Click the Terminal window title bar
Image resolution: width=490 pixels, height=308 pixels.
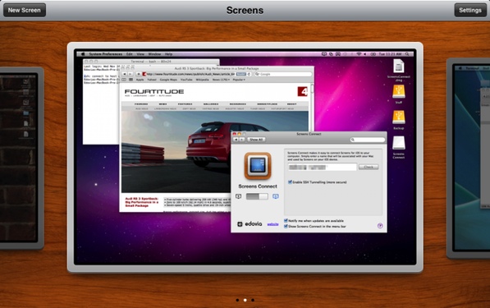coord(151,62)
